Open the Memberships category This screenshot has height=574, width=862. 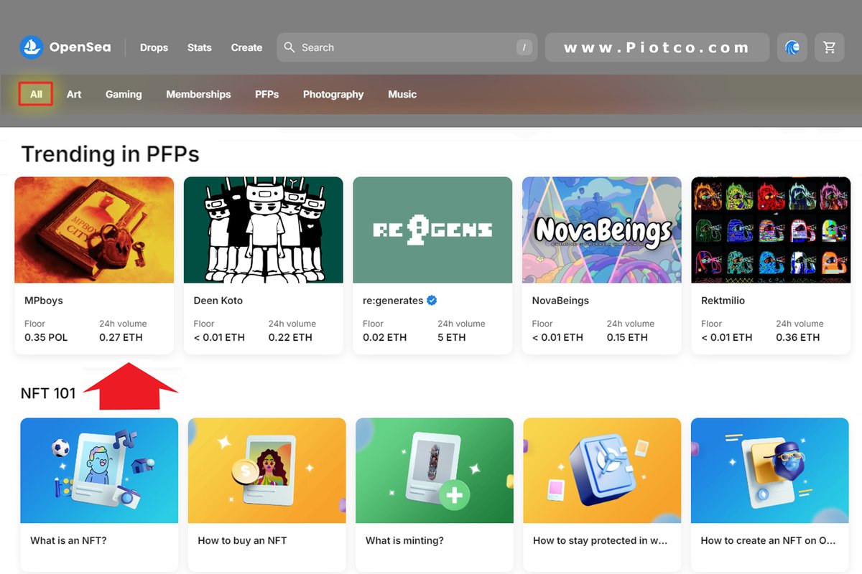pos(198,94)
